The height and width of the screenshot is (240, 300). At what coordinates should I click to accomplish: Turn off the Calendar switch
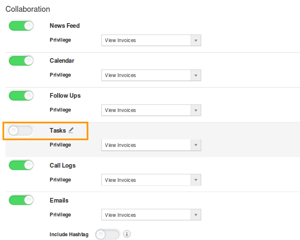click(21, 61)
